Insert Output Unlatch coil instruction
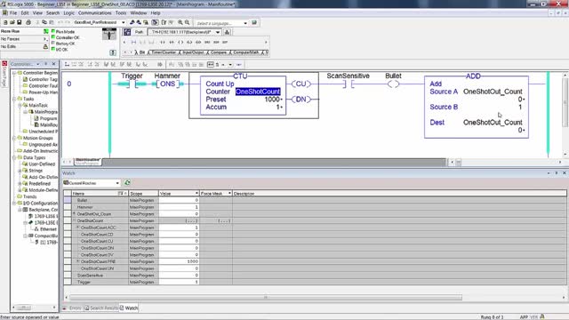The image size is (569, 320). tap(198, 42)
